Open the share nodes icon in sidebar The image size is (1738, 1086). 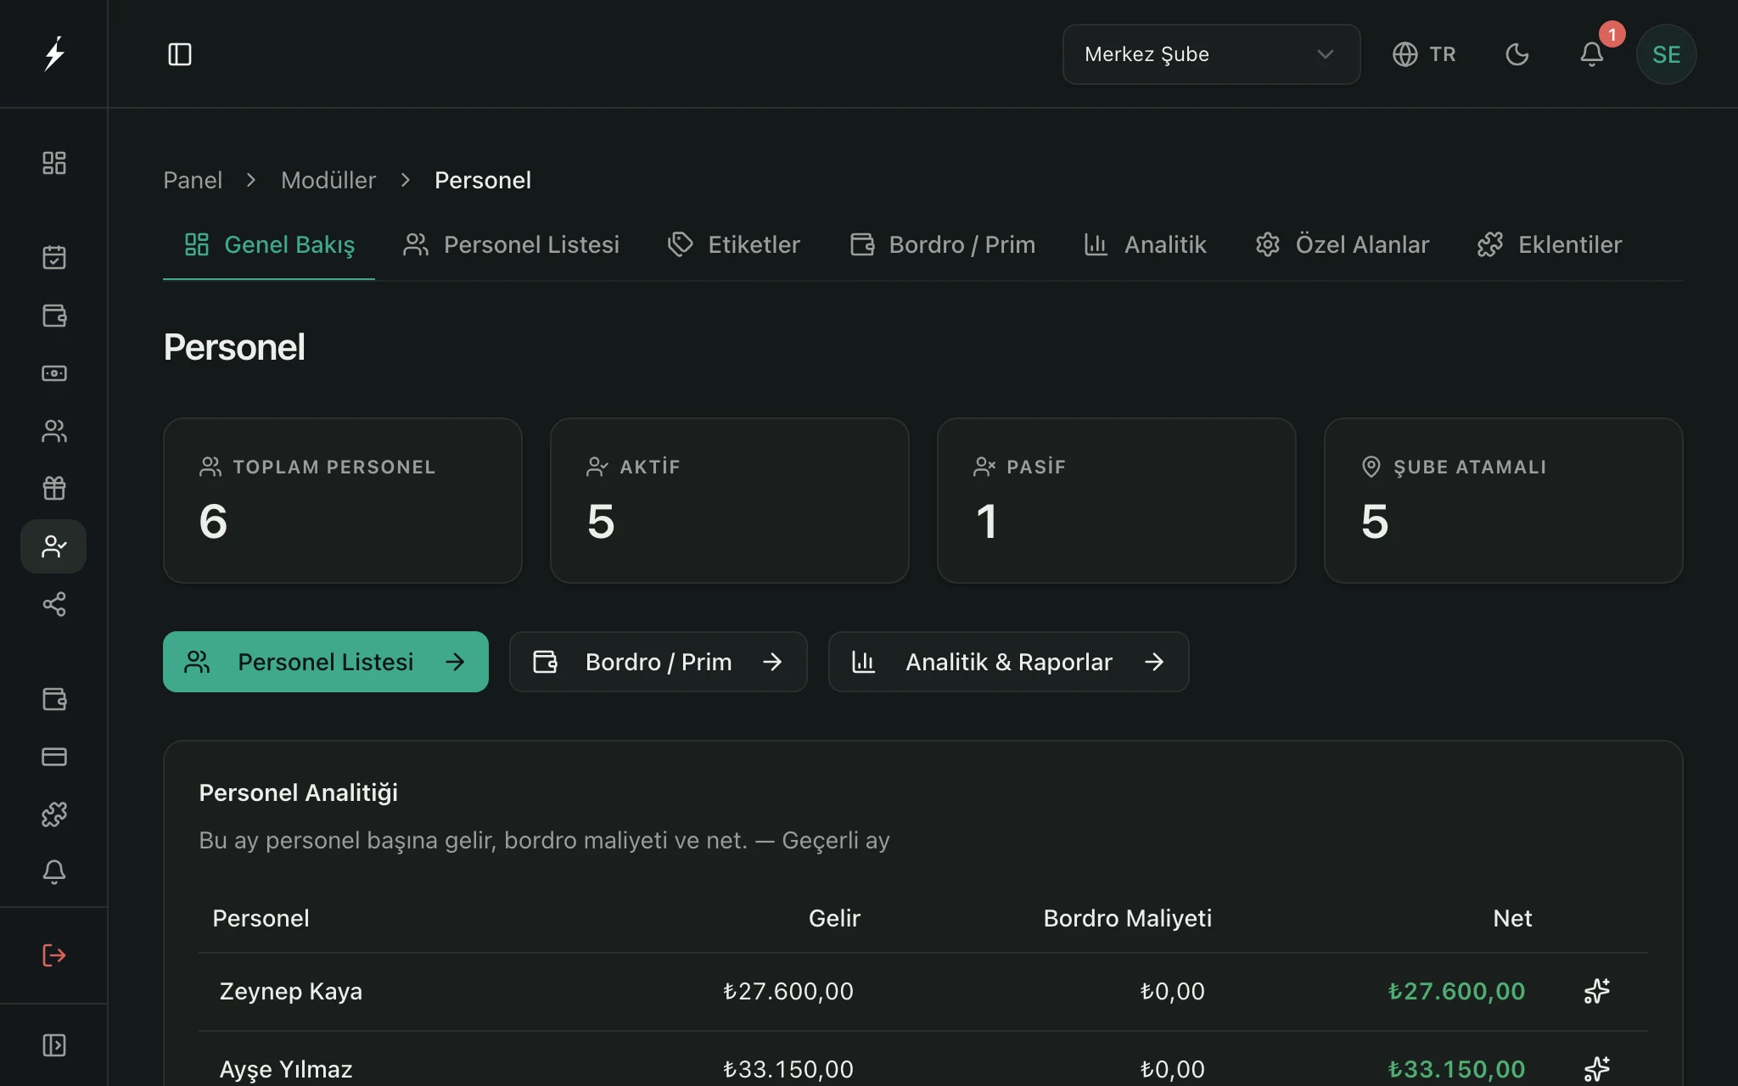pos(54,604)
